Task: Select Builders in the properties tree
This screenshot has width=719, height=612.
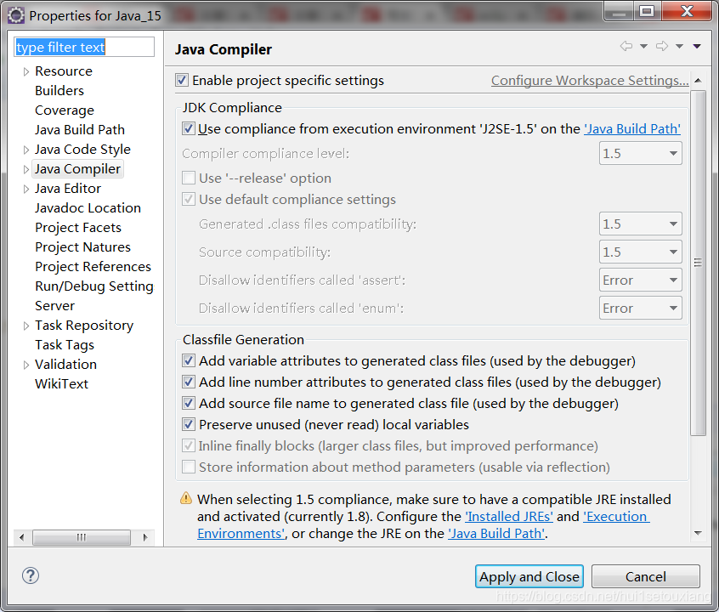Action: (x=59, y=90)
